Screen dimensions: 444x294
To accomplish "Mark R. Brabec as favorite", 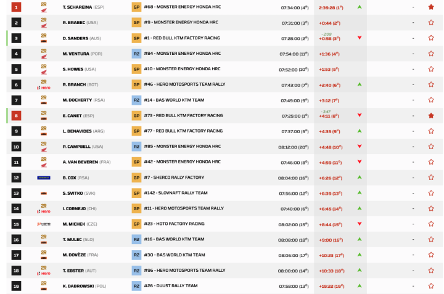I will click(x=430, y=23).
